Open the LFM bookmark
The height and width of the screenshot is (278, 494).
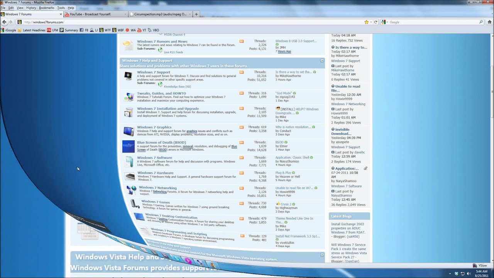coord(52,30)
